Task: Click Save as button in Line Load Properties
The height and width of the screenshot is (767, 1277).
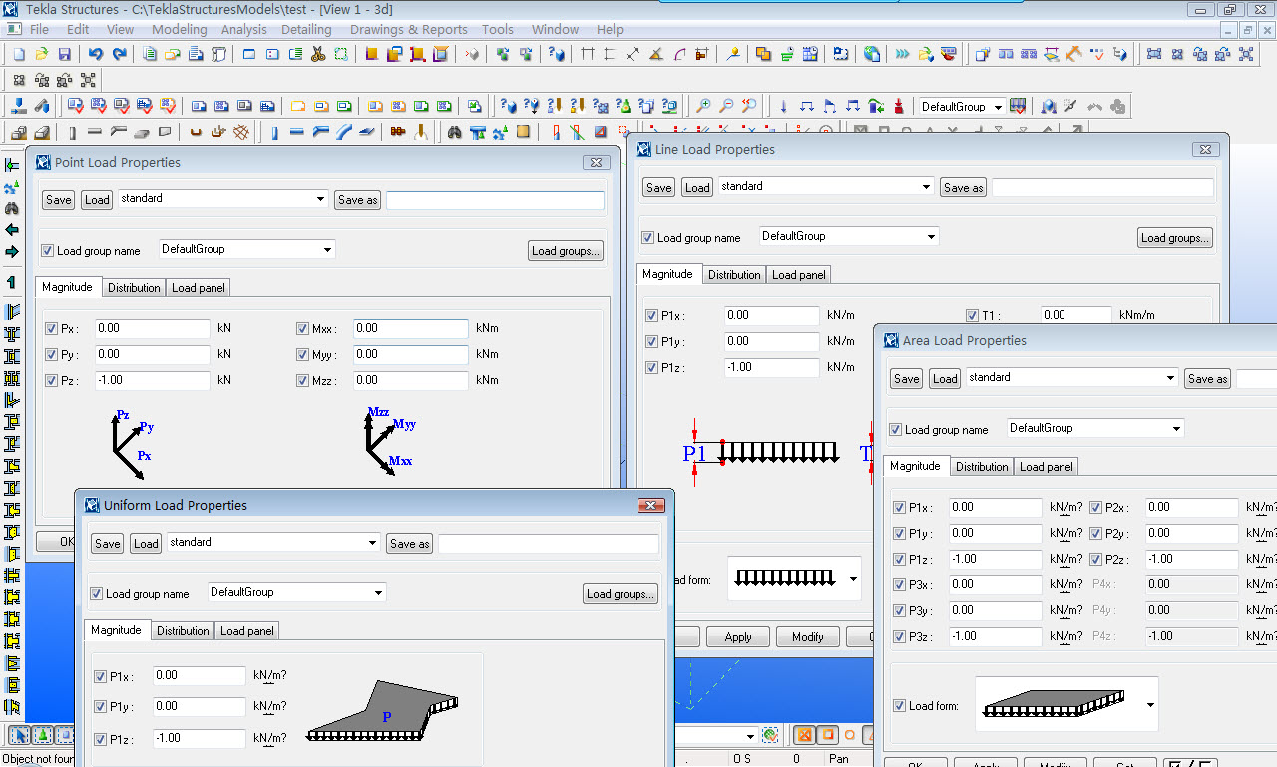Action: click(963, 188)
